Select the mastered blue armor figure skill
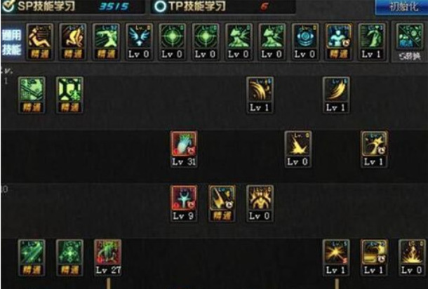This screenshot has width=428, height=289. 338,42
